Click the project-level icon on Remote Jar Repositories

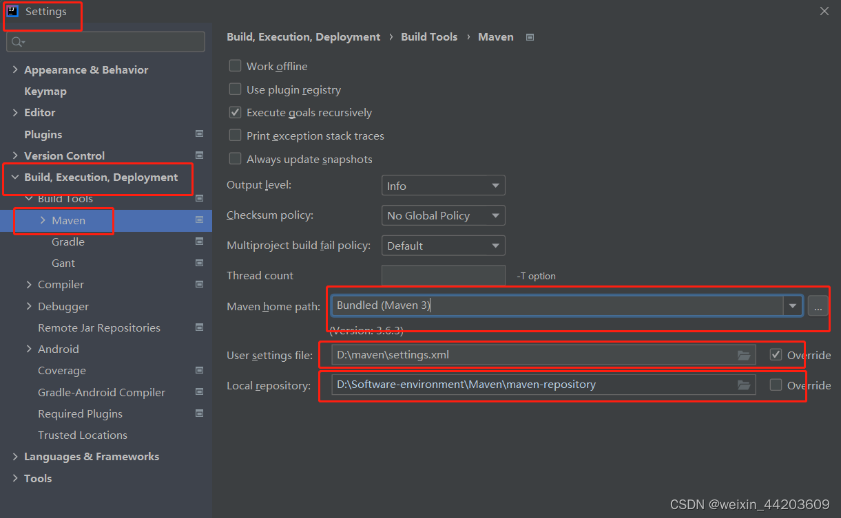[199, 327]
